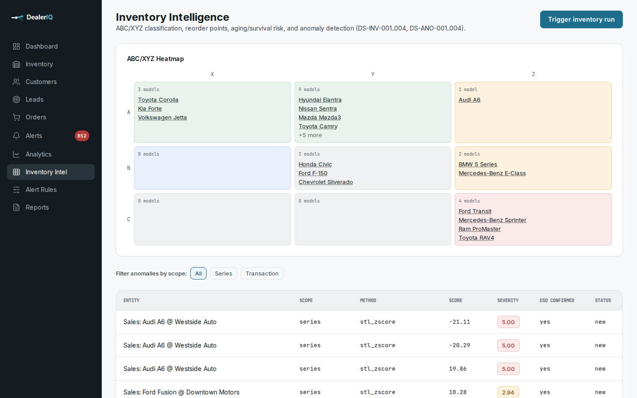Open the Reports page

pos(51,207)
